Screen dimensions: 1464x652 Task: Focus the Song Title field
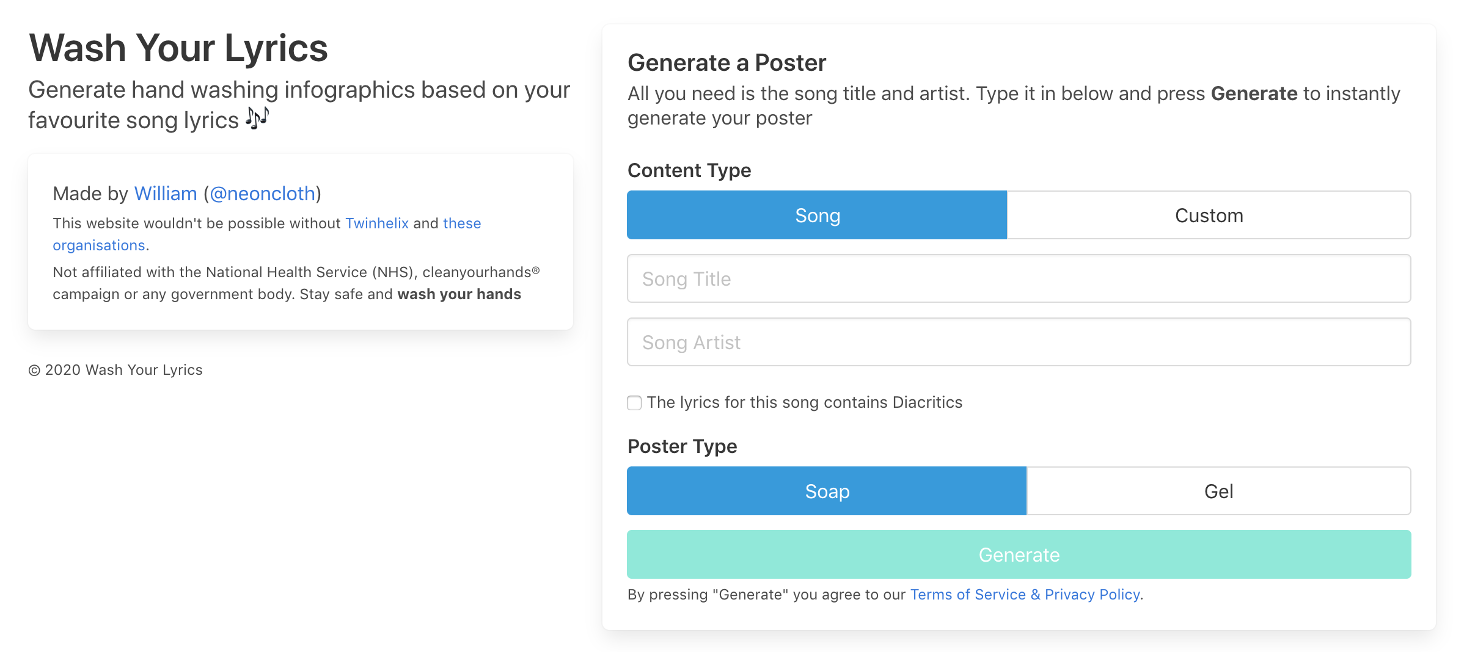1019,279
